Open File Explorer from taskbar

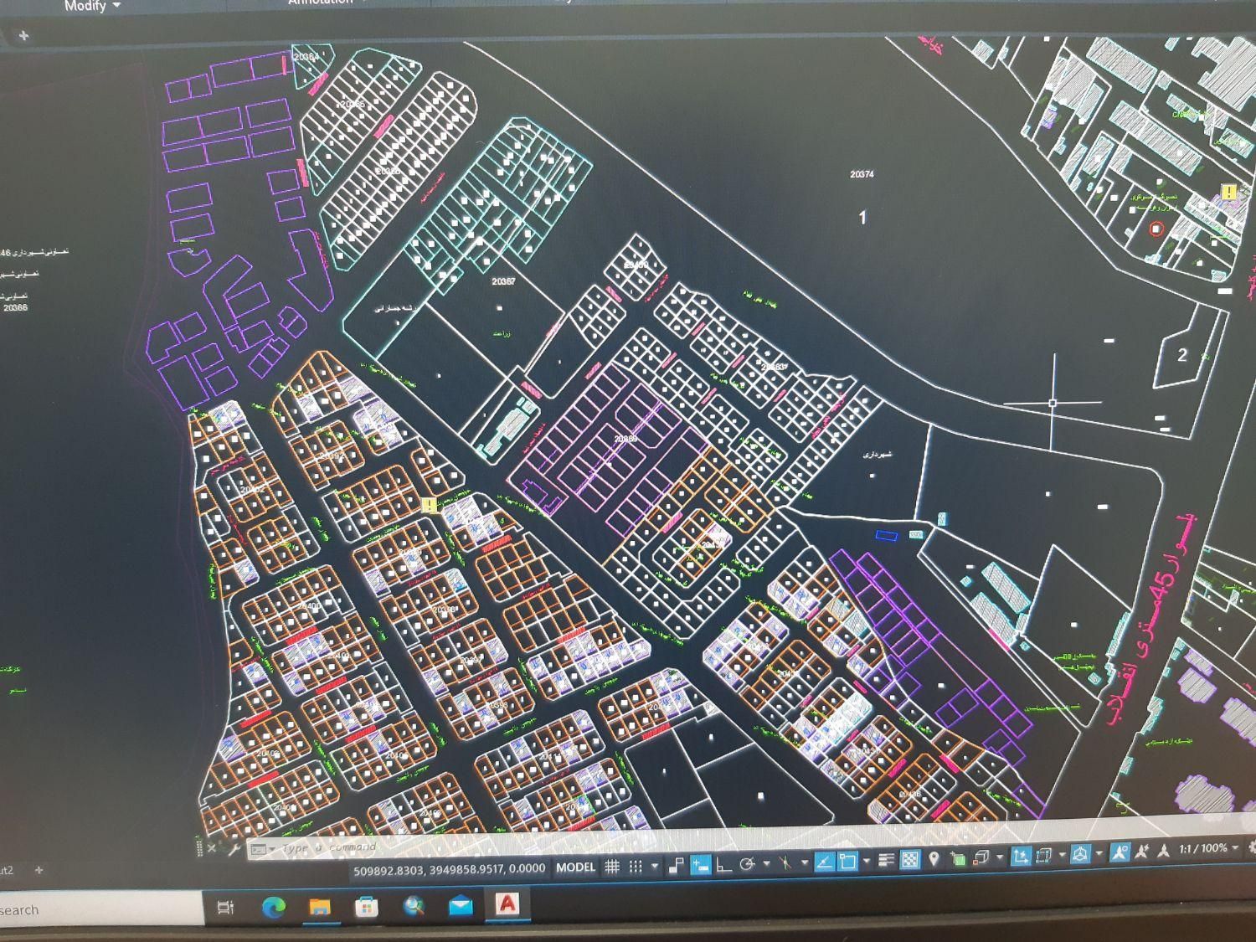[x=320, y=906]
